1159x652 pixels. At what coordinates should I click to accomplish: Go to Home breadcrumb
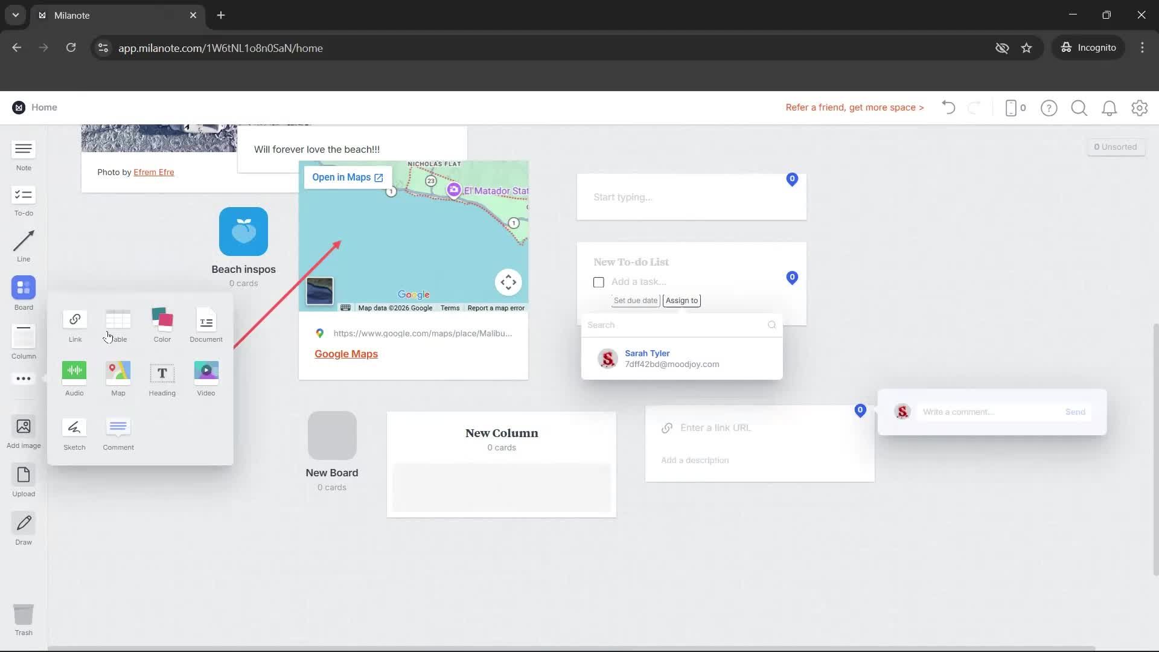tap(44, 107)
